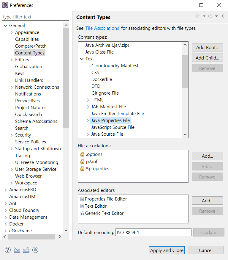Click the lock icon beside .options
This screenshot has width=228, height=260.
82,154
